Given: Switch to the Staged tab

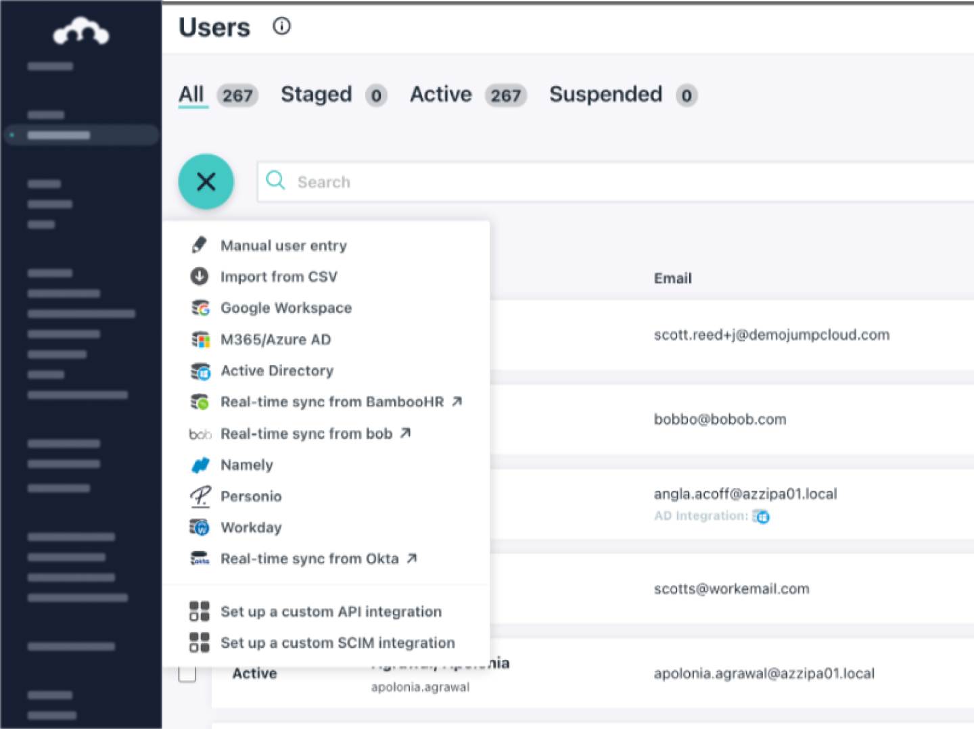Looking at the screenshot, I should 316,95.
